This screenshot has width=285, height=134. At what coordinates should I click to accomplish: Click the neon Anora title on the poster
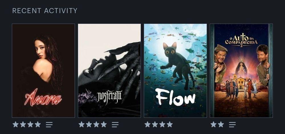(43, 98)
